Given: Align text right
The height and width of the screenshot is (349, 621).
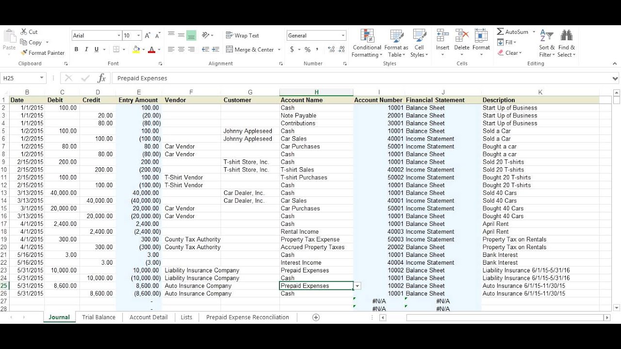Looking at the screenshot, I should [191, 49].
